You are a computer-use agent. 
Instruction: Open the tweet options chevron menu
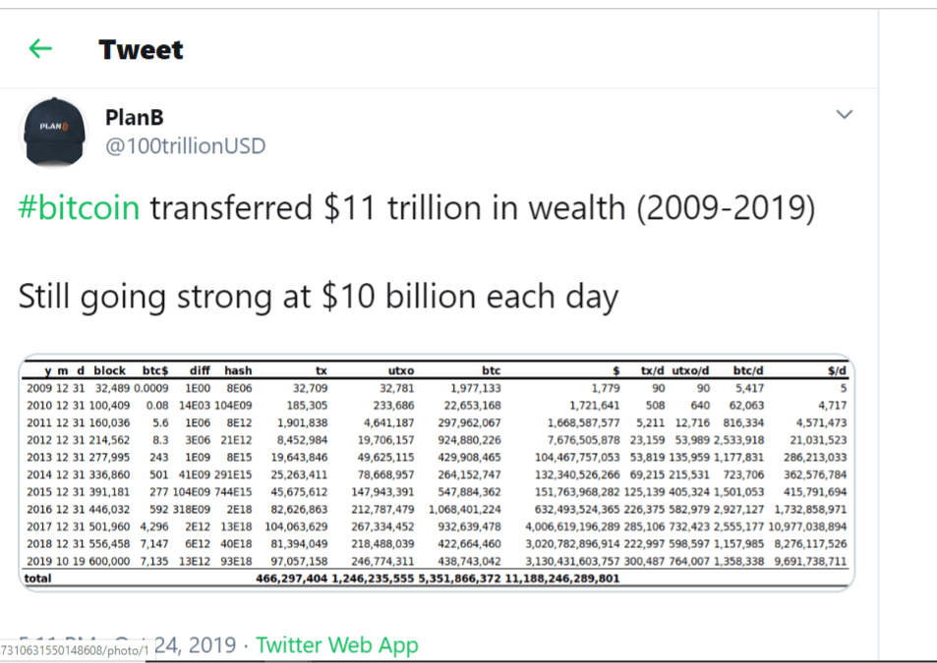pos(844,114)
